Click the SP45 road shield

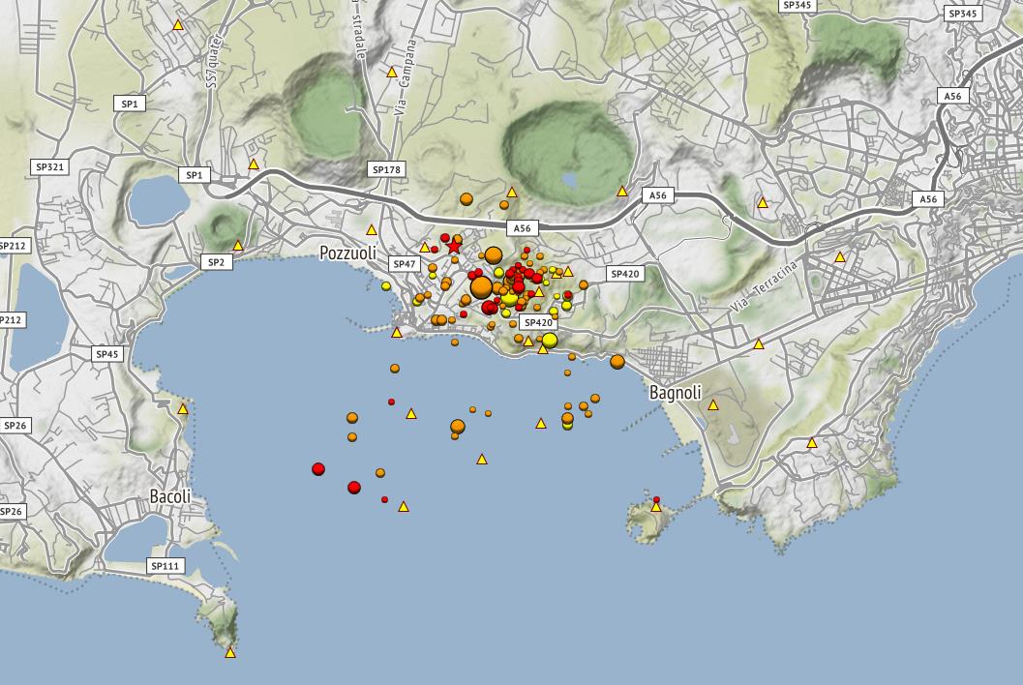[106, 354]
